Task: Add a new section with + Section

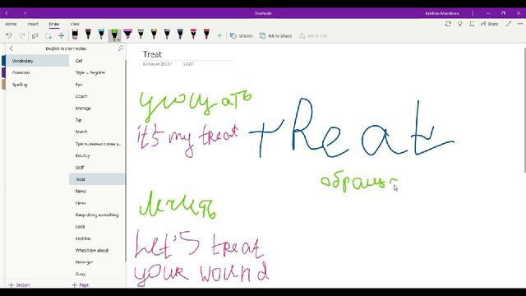Action: click(x=20, y=285)
